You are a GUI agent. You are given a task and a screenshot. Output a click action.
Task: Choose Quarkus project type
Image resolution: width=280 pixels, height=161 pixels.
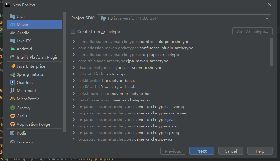coord(34,83)
